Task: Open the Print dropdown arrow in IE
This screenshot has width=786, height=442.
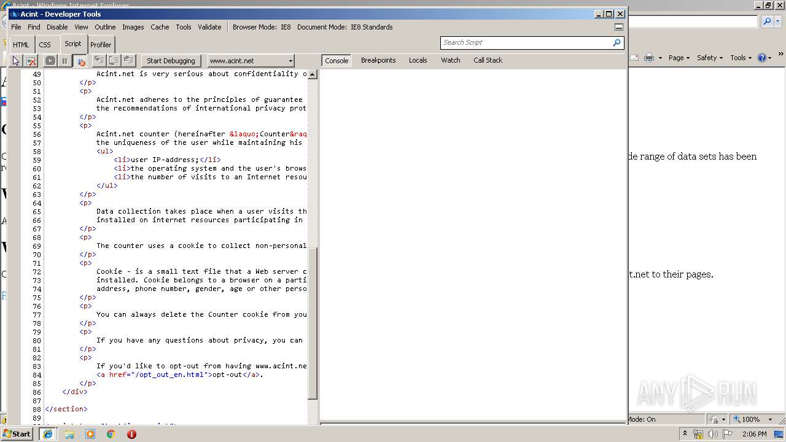Action: click(x=660, y=58)
